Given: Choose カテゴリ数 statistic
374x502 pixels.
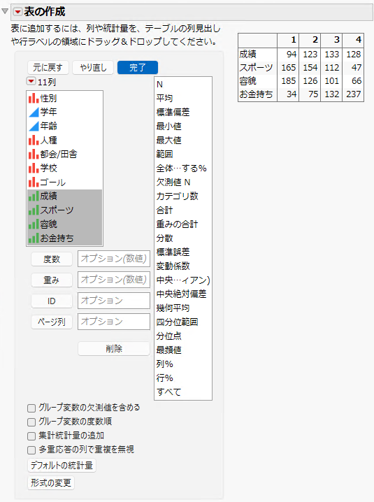Looking at the screenshot, I should coord(177,196).
